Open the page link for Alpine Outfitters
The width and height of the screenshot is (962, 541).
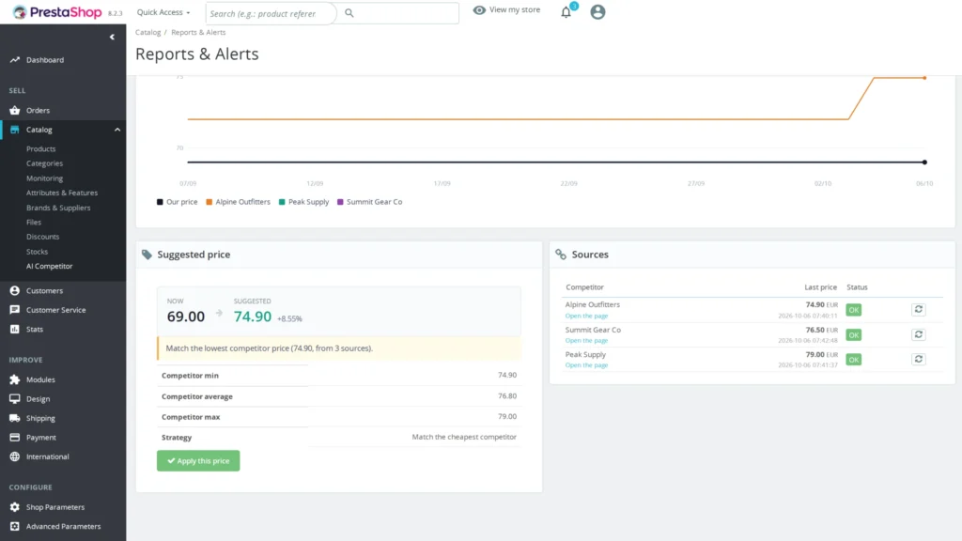(586, 316)
